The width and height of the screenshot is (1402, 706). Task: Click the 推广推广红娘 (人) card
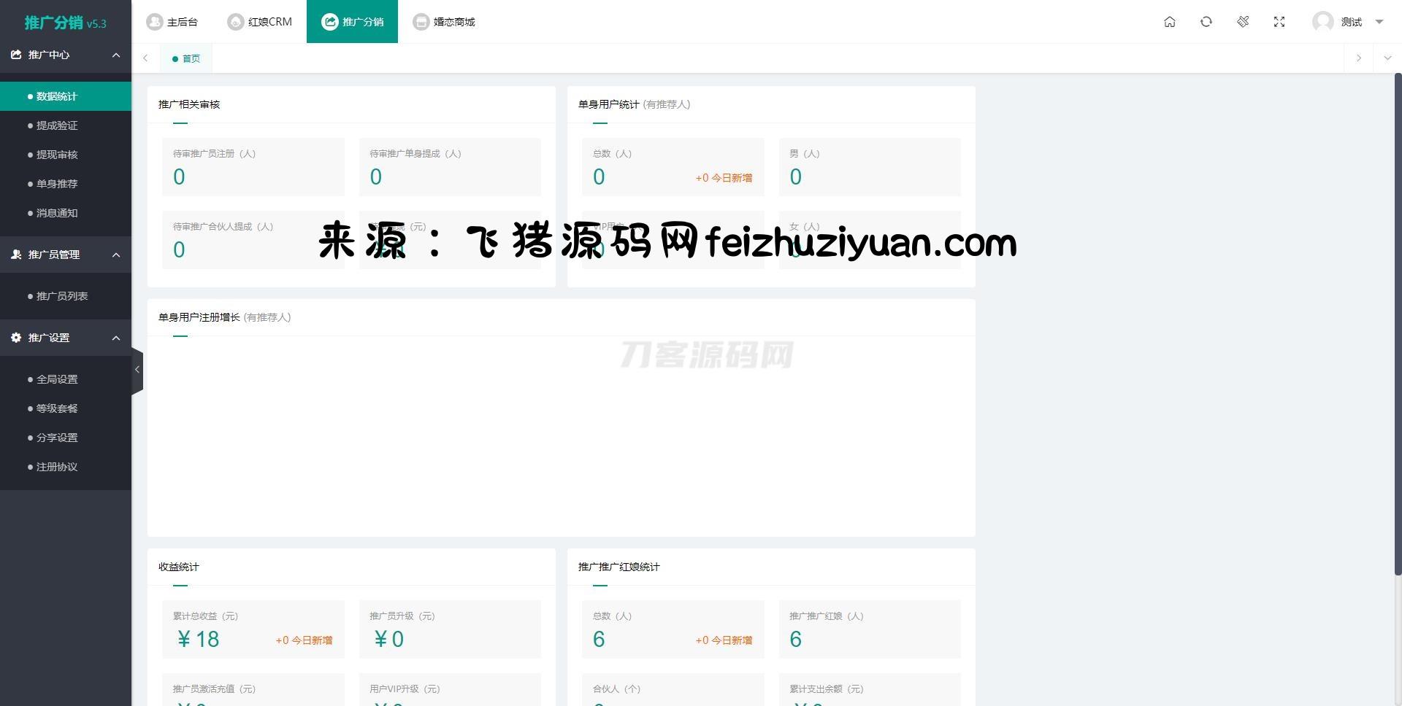point(870,629)
